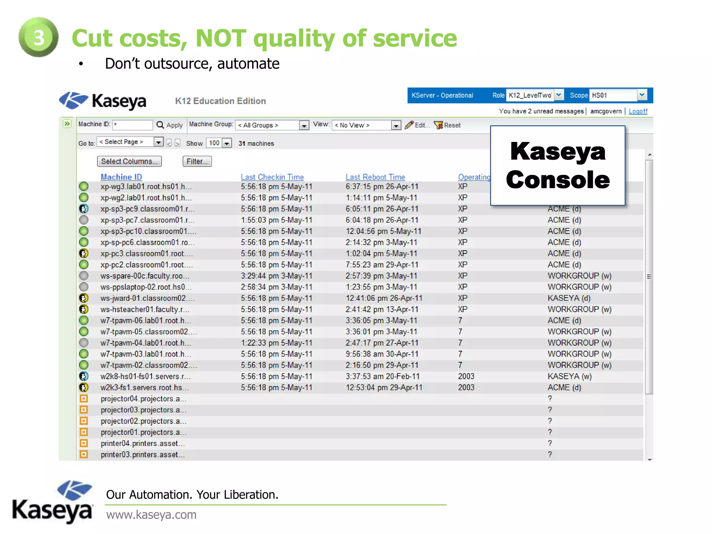Click the gray offline icon for w7-tpavm-04
This screenshot has width=712, height=534.
(x=84, y=343)
